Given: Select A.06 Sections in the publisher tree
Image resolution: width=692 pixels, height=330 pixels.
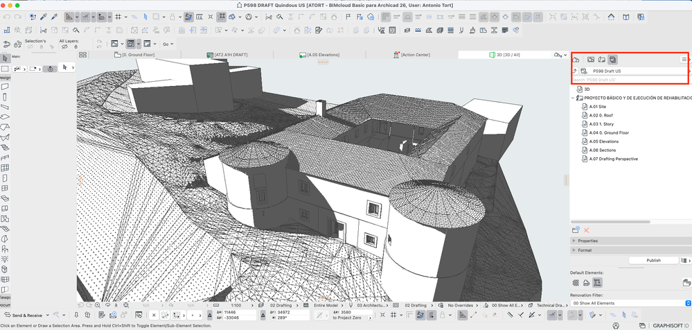Looking at the screenshot, I should click(x=603, y=150).
